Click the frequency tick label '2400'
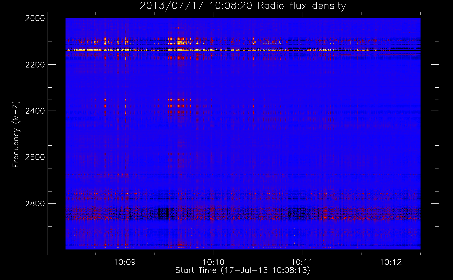 tap(35, 111)
